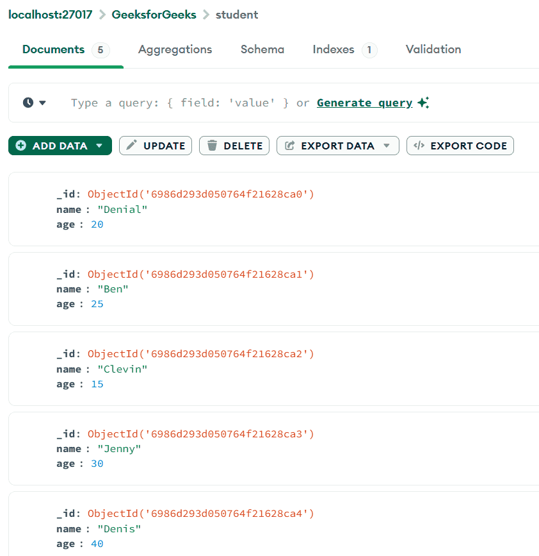Select the age value 40
The width and height of the screenshot is (539, 556).
pyautogui.click(x=97, y=544)
